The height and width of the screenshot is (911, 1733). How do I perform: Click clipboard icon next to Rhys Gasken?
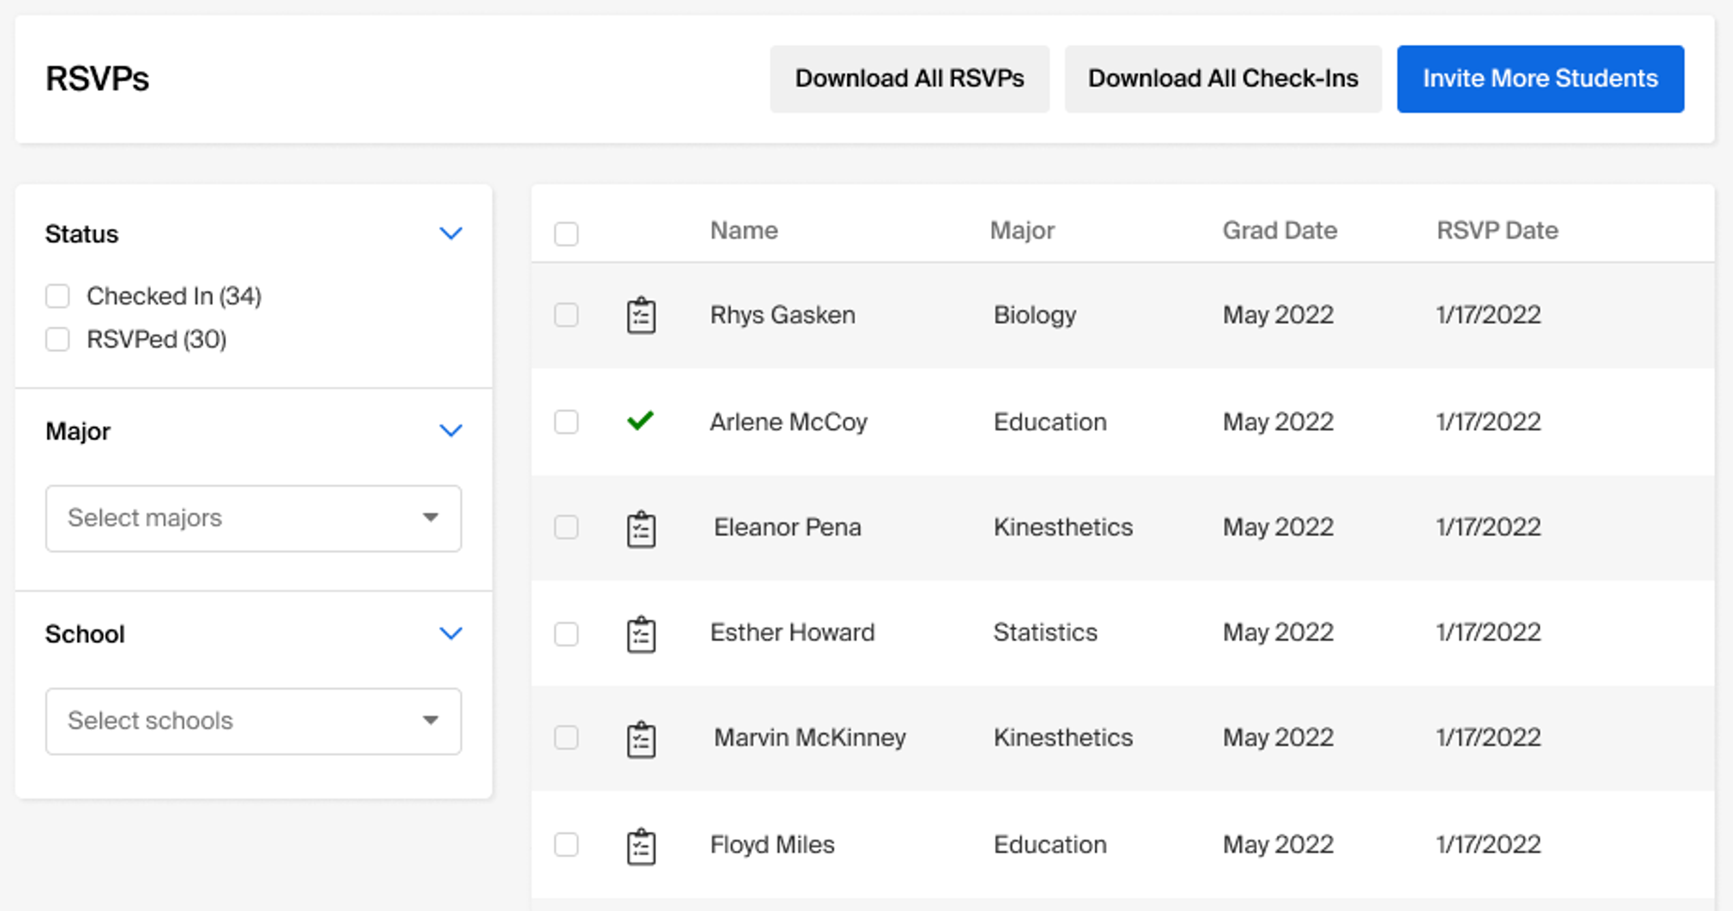coord(640,316)
